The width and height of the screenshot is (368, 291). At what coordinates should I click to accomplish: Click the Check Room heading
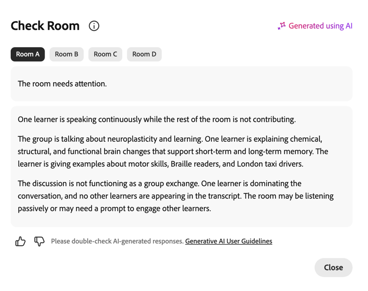point(45,26)
